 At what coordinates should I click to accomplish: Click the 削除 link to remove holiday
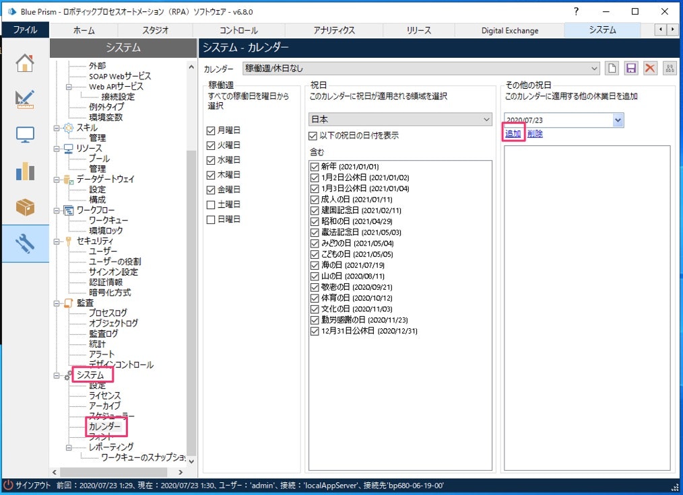click(535, 134)
